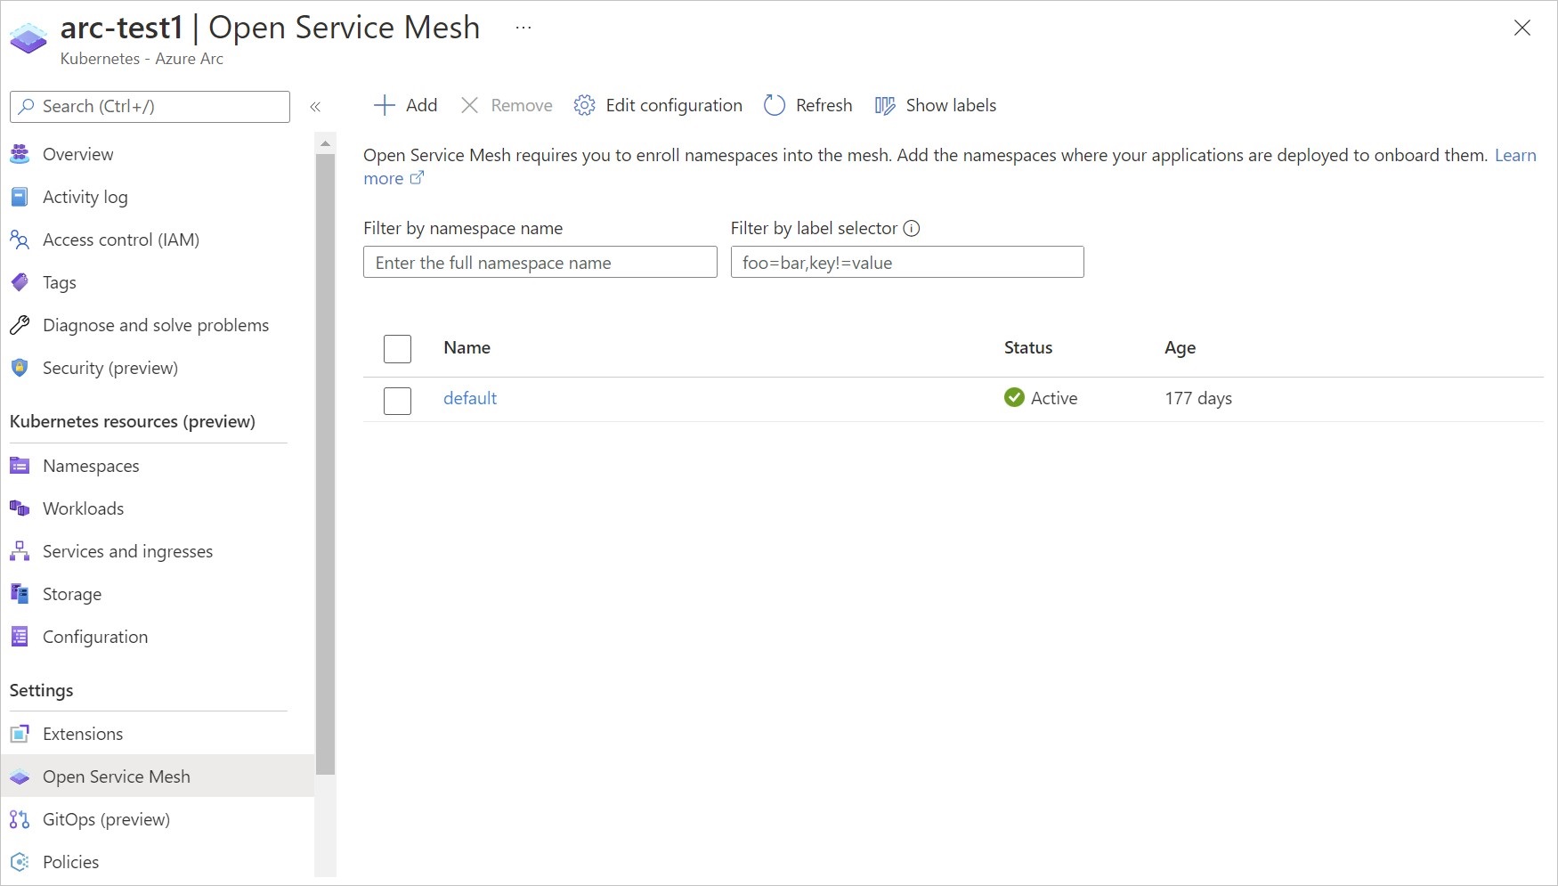
Task: Click the Namespaces icon
Action: coord(20,466)
